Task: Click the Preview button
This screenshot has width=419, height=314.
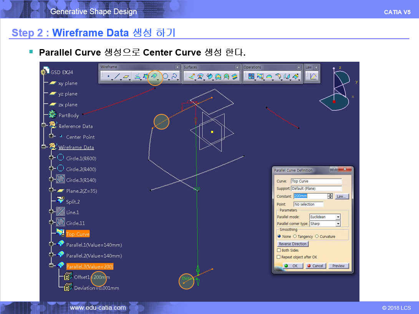Action: point(338,266)
